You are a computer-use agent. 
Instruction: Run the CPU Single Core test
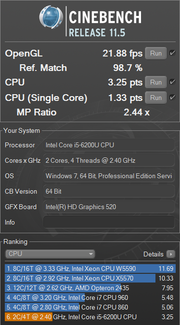tap(156, 98)
